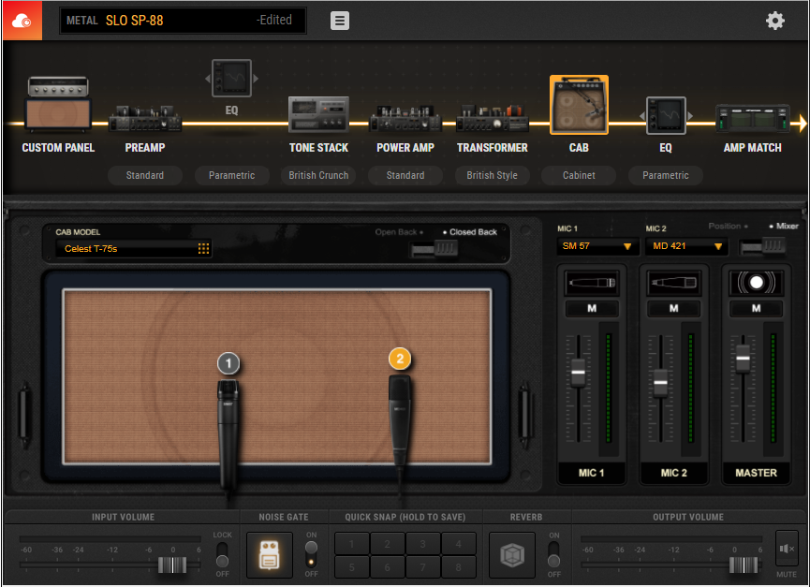Open the Power Amp Standard type selector
Screen dimensions: 810x587
(405, 175)
